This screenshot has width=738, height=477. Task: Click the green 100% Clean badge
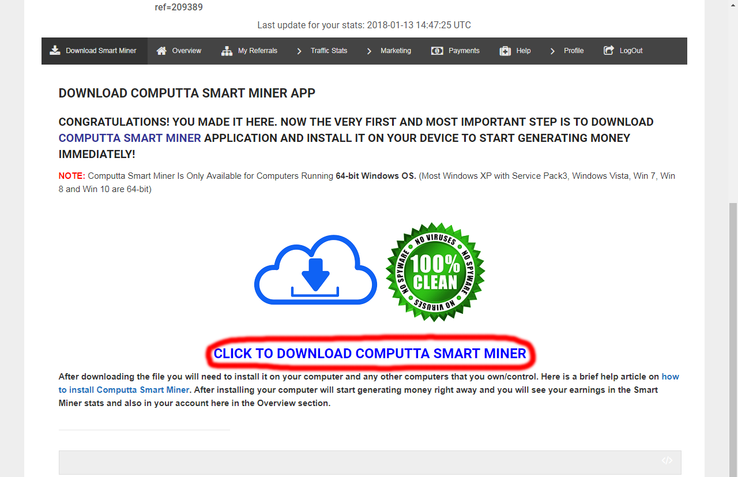(435, 272)
